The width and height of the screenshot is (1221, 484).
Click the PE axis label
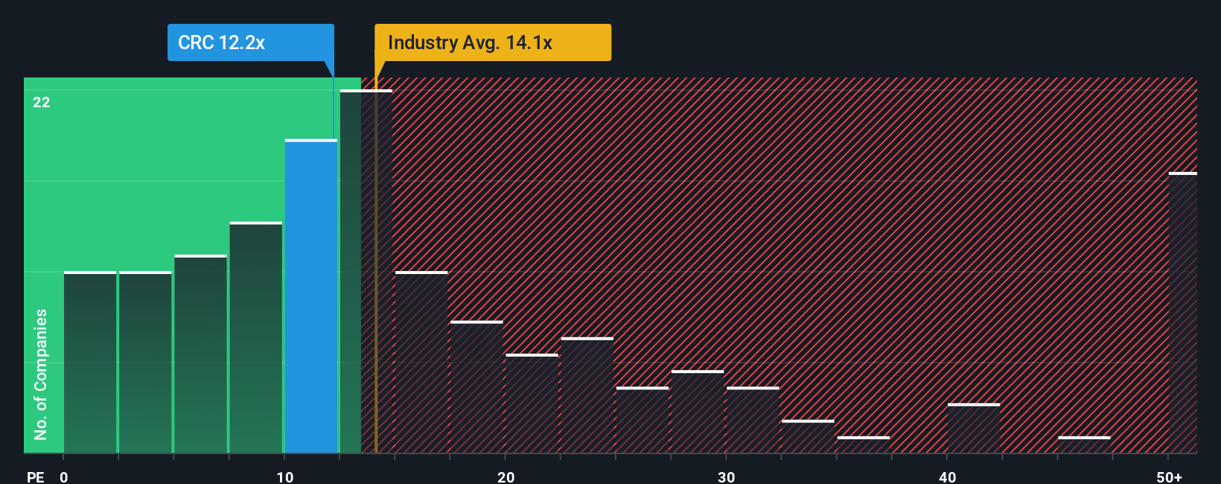(x=36, y=477)
